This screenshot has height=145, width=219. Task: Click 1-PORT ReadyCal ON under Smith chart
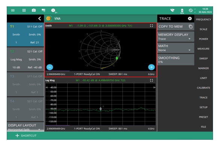pyautogui.click(x=87, y=74)
